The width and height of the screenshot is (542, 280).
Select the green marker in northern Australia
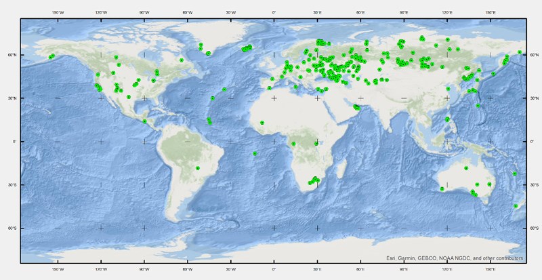[x=465, y=167]
